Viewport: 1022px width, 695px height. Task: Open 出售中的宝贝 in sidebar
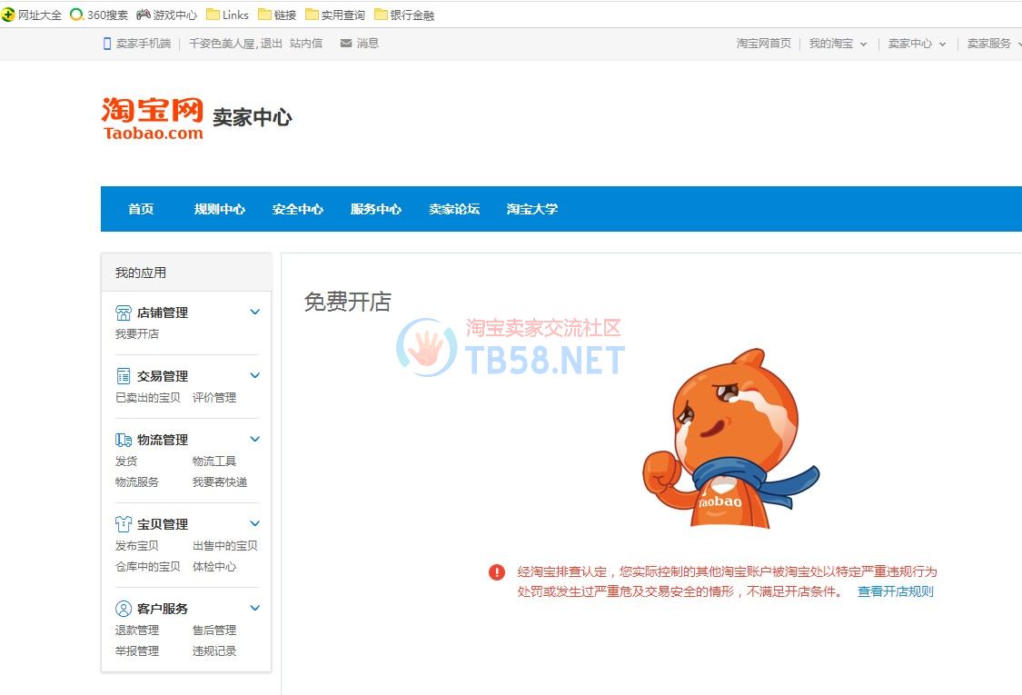click(225, 546)
